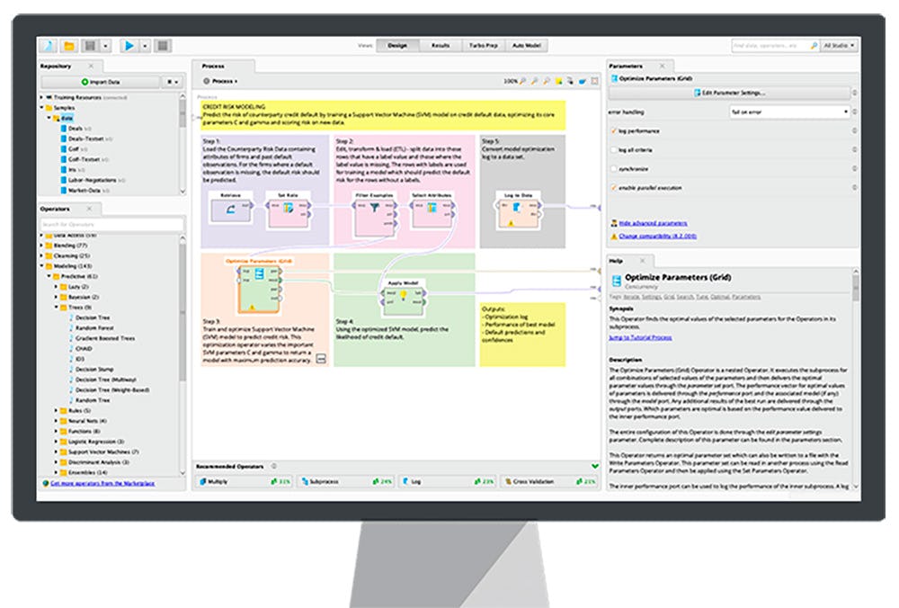899x608 pixels.
Task: Click the Save process icon
Action: click(x=90, y=45)
